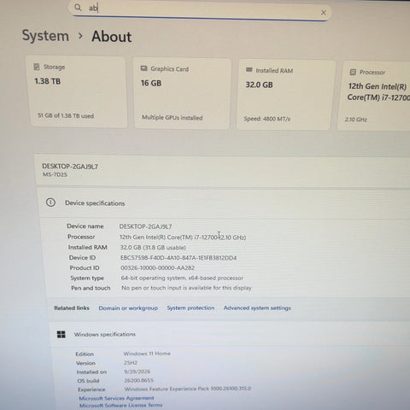Select the Windows 11 Home edition value

pos(147,354)
